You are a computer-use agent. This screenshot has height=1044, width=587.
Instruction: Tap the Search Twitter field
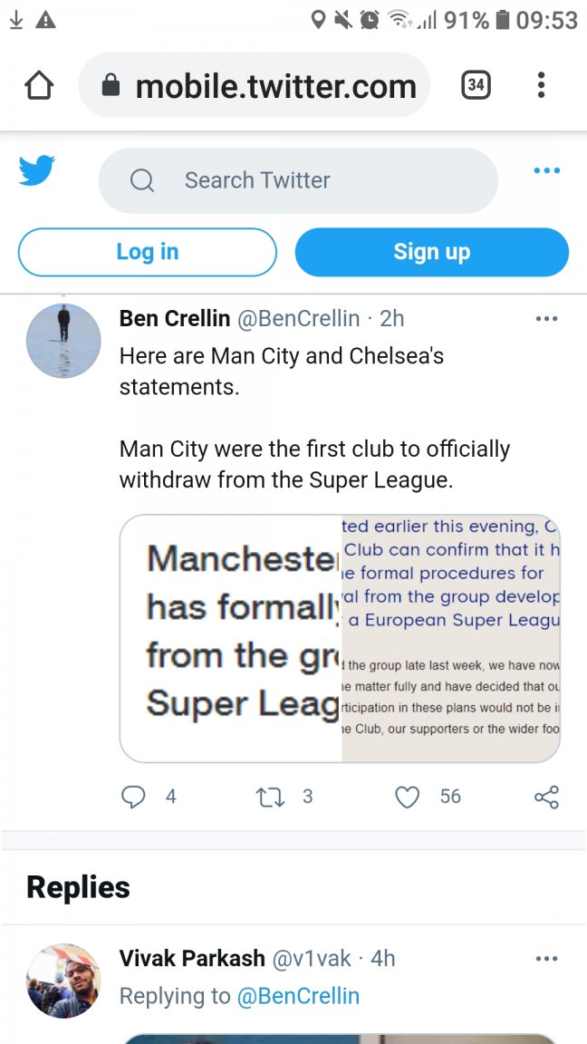pos(299,180)
